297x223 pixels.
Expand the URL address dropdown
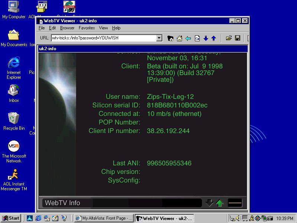point(159,38)
